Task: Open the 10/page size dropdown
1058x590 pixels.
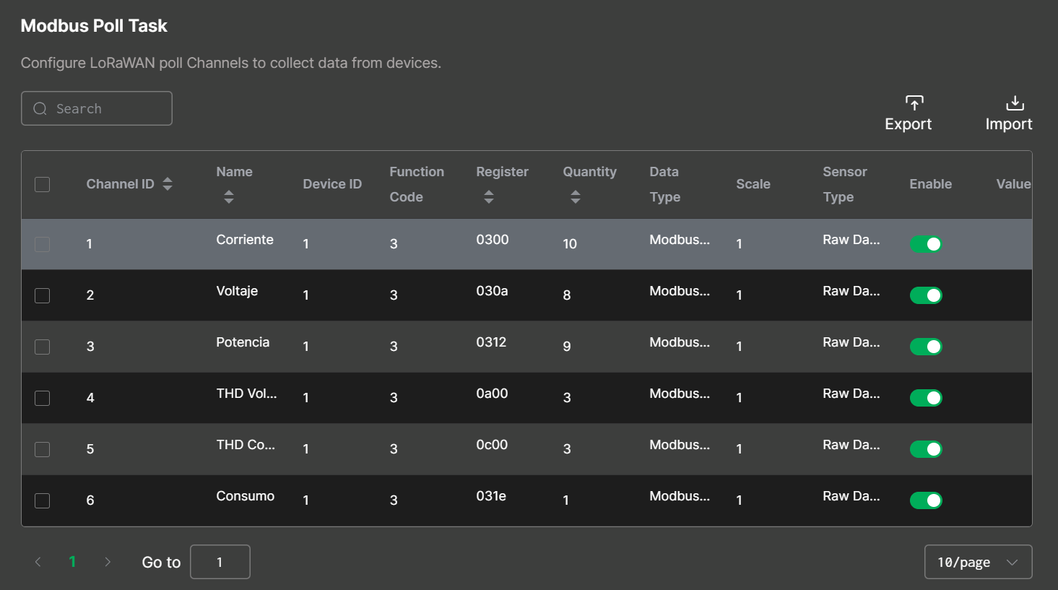Action: [978, 562]
